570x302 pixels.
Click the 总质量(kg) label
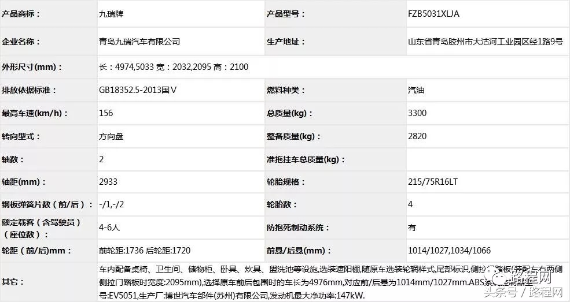[x=290, y=113]
